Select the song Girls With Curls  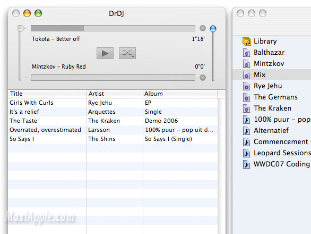click(x=31, y=103)
